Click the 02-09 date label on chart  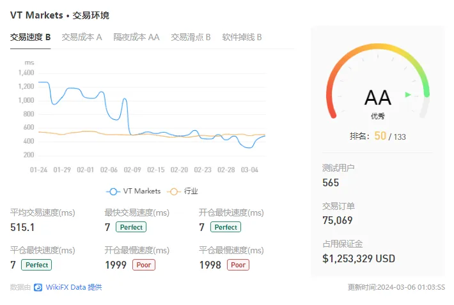[132, 170]
